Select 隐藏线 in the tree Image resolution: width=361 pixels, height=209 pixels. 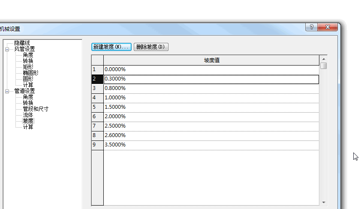(x=22, y=43)
